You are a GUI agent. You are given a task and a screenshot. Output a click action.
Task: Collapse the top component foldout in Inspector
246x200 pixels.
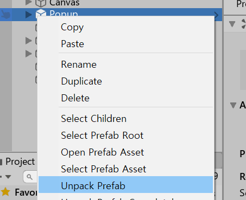tap(232, 24)
